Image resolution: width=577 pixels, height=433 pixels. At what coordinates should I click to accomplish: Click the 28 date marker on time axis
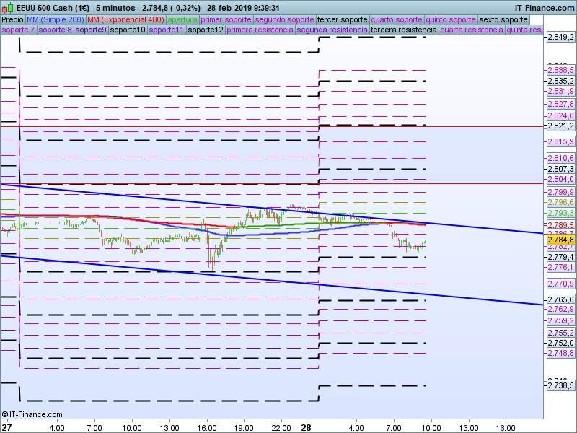pos(306,427)
